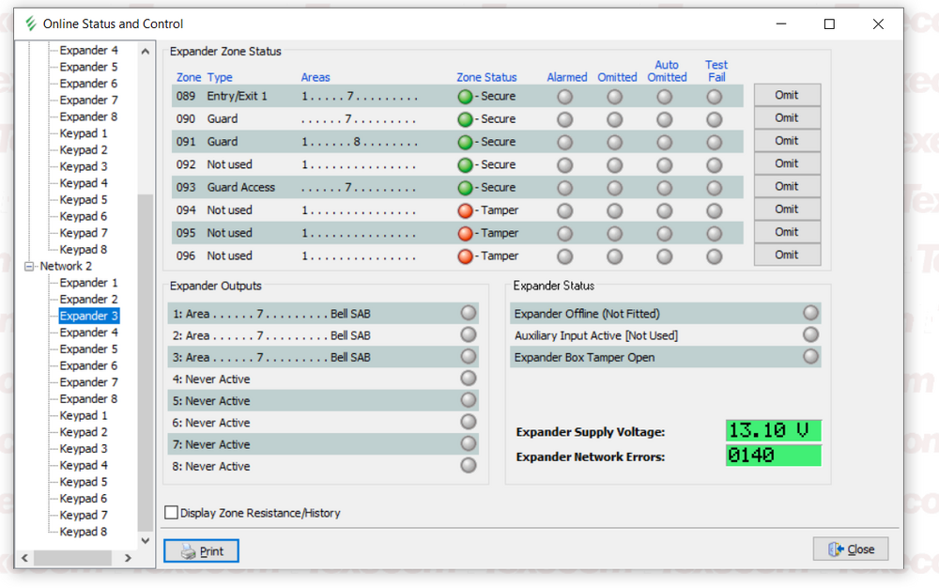Viewport: 939px width, 588px height.
Task: Collapse the Network 2 tree node
Action: click(29, 267)
